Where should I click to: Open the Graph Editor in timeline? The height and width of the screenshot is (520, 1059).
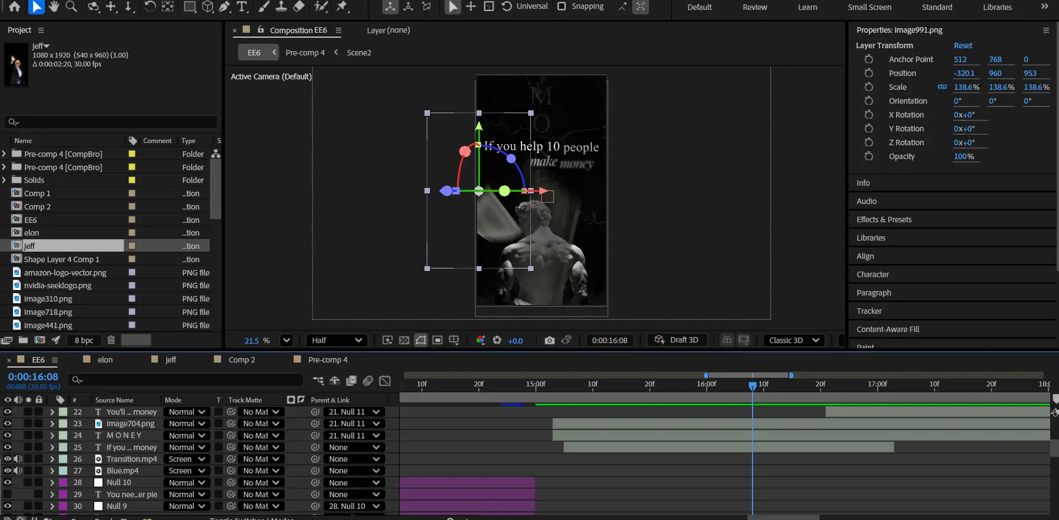point(385,380)
